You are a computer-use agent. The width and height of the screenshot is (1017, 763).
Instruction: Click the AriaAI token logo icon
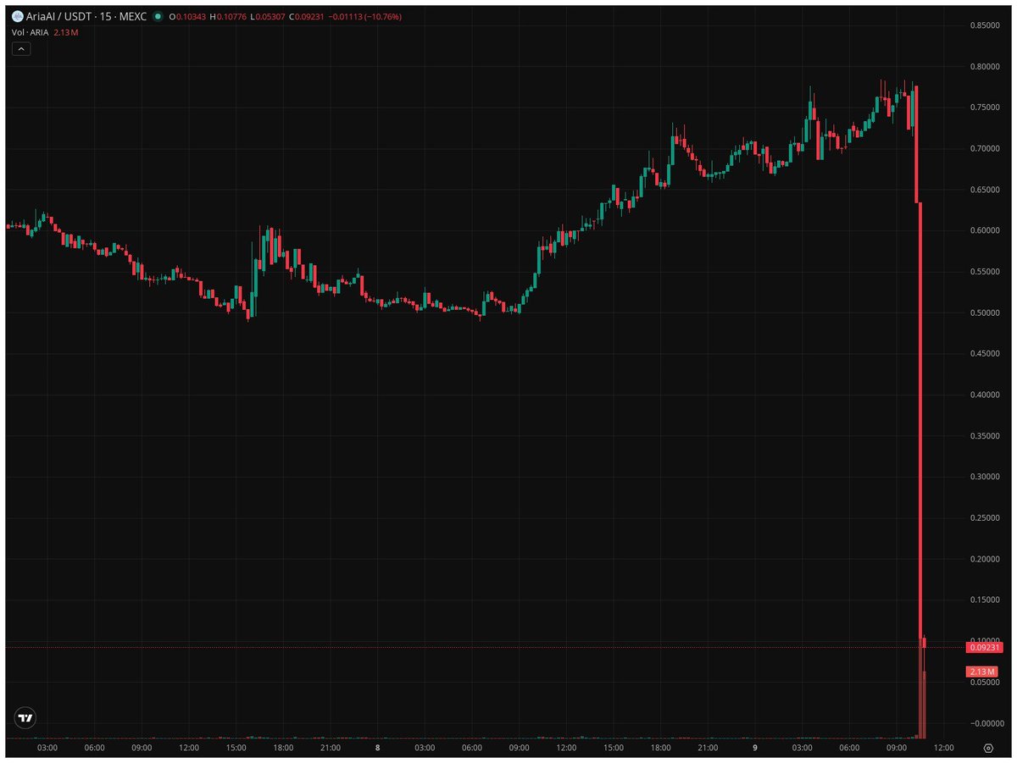click(17, 16)
